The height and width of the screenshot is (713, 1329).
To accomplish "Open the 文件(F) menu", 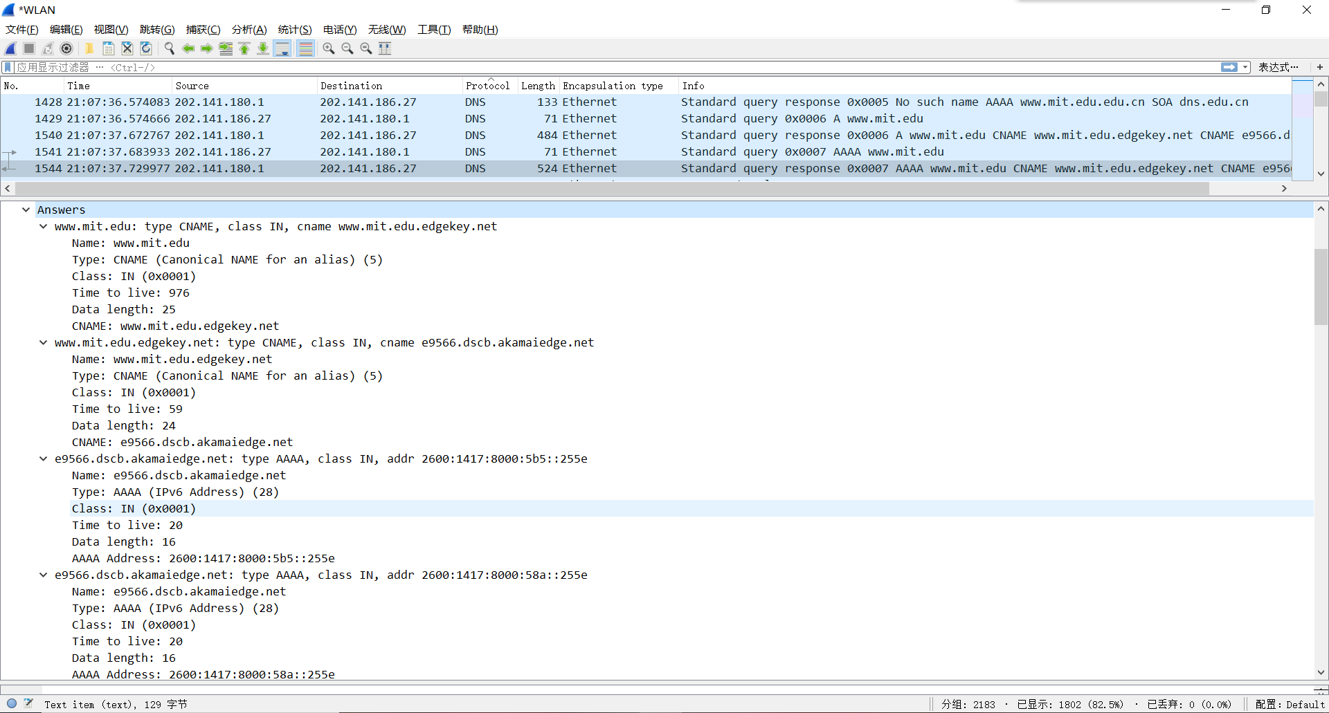I will (x=22, y=29).
